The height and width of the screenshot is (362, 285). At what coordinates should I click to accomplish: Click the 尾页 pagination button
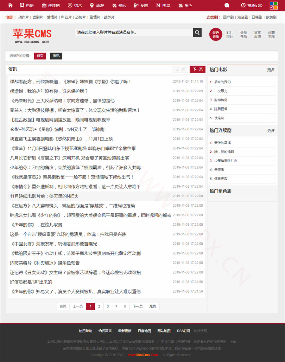(153, 306)
